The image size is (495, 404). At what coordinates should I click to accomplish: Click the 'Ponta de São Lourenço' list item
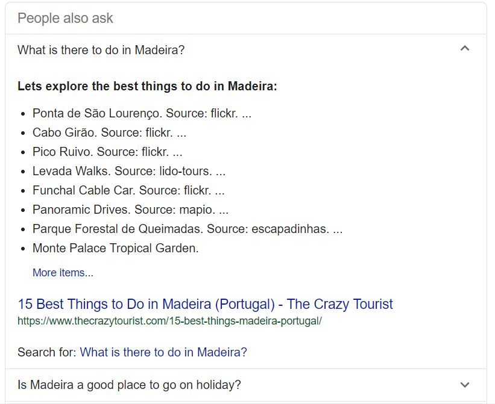[x=142, y=113]
